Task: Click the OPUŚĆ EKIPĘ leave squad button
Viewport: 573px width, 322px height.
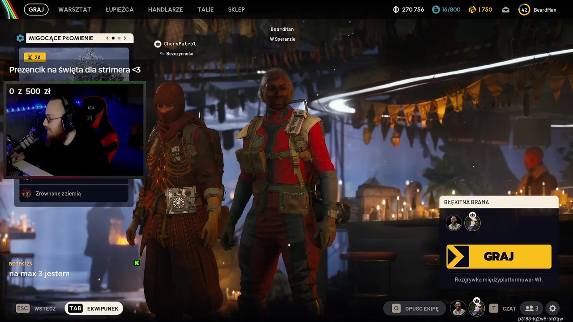Action: [415, 308]
